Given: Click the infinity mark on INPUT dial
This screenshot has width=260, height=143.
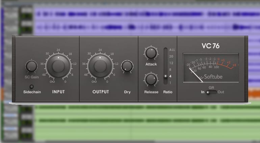Looking at the screenshot, I should pyautogui.click(x=52, y=82).
